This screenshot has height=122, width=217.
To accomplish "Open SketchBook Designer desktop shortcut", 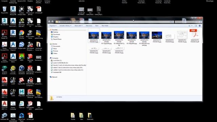I will [30, 46].
